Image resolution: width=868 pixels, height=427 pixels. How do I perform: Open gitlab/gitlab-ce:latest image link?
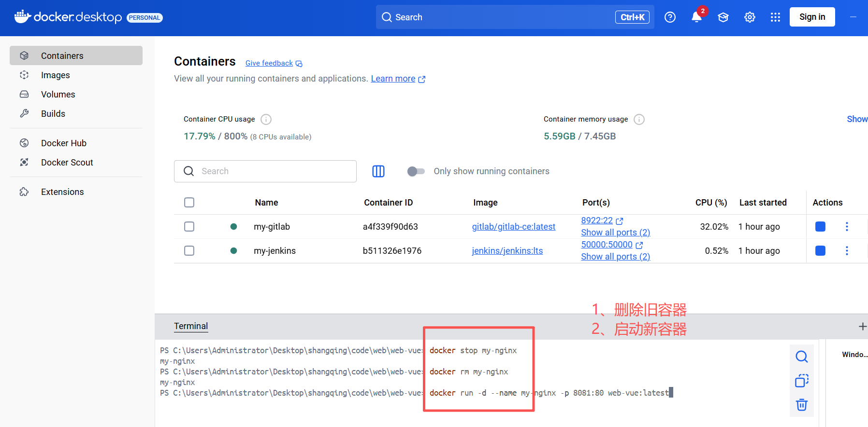point(514,226)
